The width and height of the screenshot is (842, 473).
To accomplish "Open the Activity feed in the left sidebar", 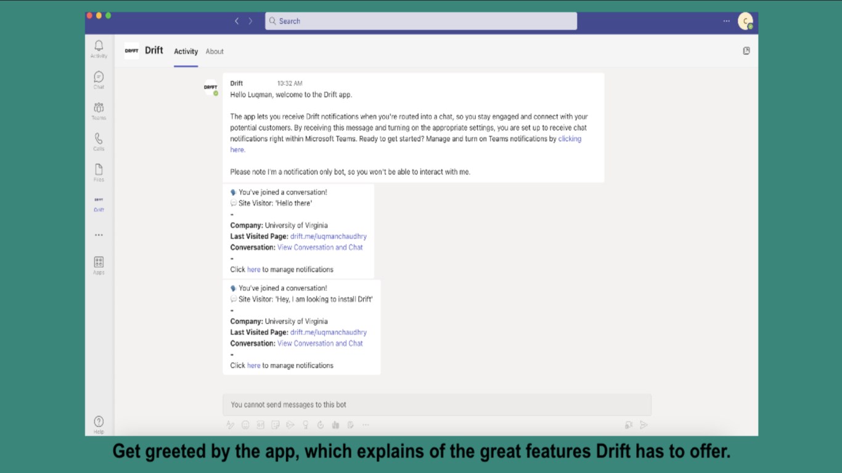I will (99, 48).
